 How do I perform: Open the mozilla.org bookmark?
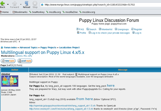54,12
